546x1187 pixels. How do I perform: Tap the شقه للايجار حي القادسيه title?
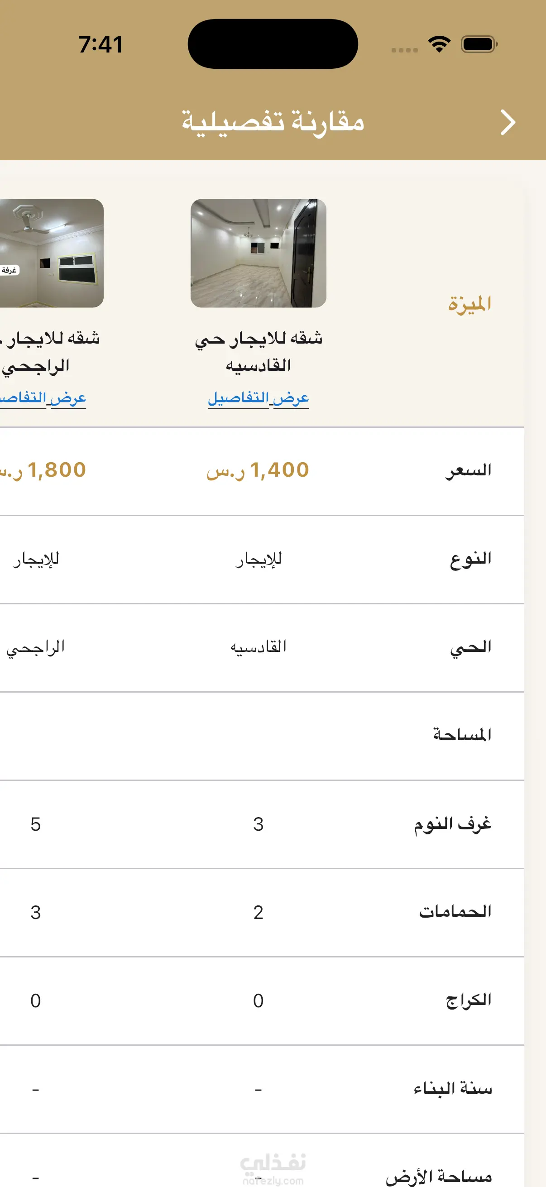[x=259, y=352]
